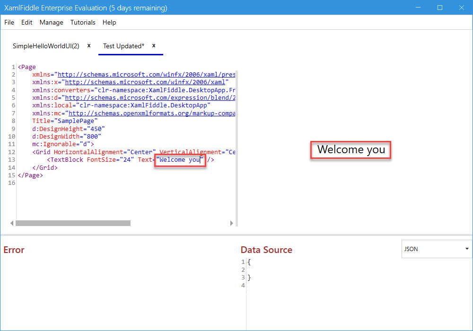
Task: Click the Data Source heading
Action: (x=266, y=250)
